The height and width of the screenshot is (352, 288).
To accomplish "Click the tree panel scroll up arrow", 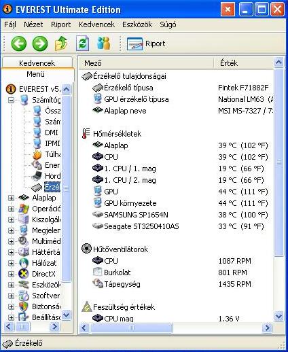I will [x=67, y=89].
